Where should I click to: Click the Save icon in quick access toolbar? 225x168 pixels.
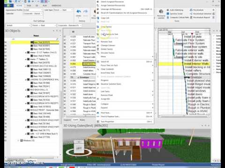[16, 1]
